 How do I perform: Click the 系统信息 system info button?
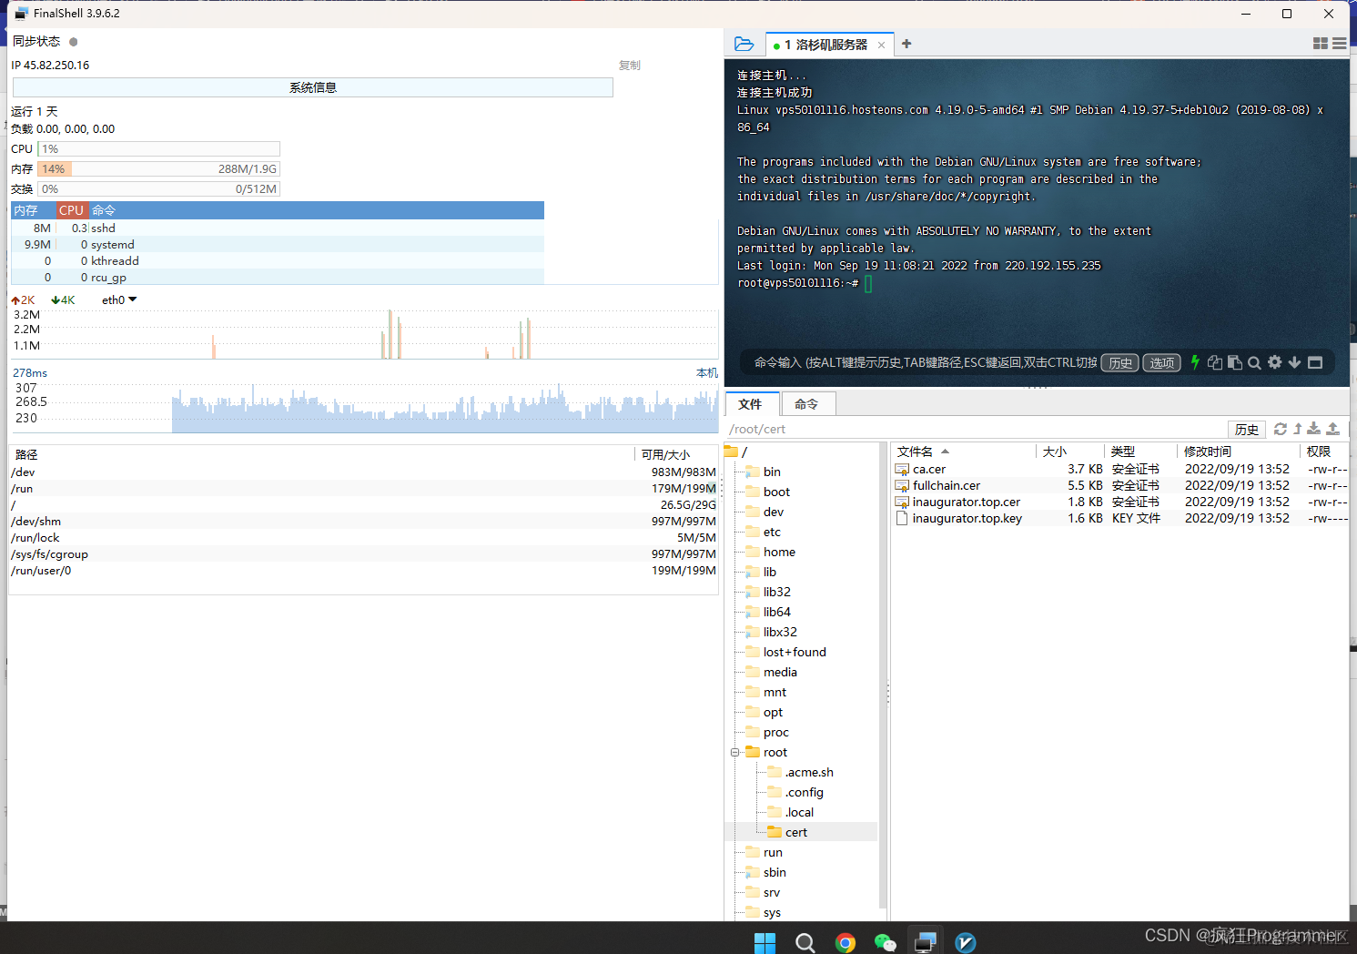click(x=313, y=87)
